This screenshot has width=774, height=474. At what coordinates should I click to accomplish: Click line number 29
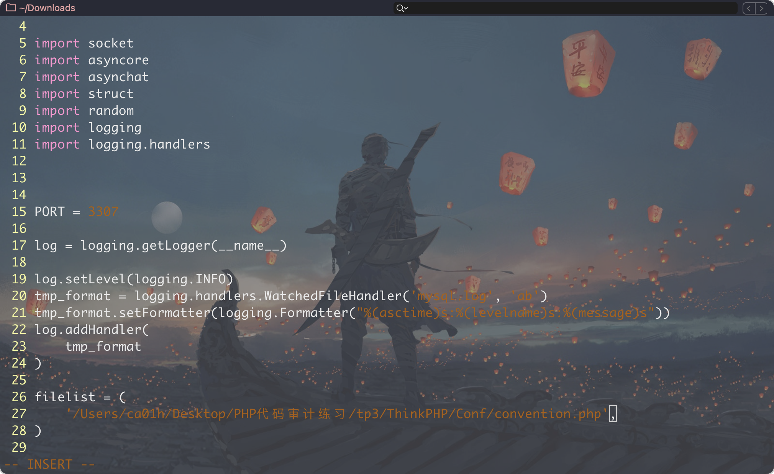point(19,448)
